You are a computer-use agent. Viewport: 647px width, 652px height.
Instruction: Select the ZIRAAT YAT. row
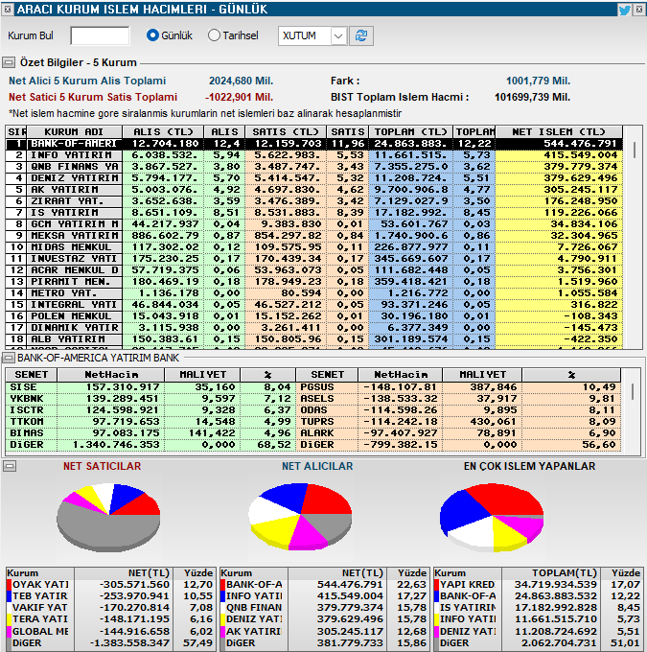(x=314, y=201)
